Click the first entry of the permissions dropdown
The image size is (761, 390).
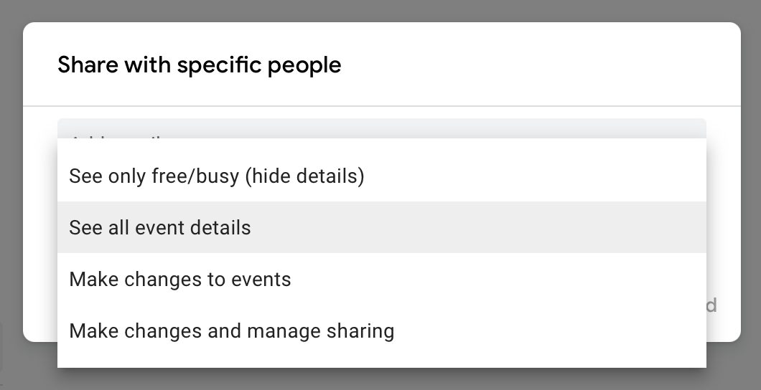(216, 176)
